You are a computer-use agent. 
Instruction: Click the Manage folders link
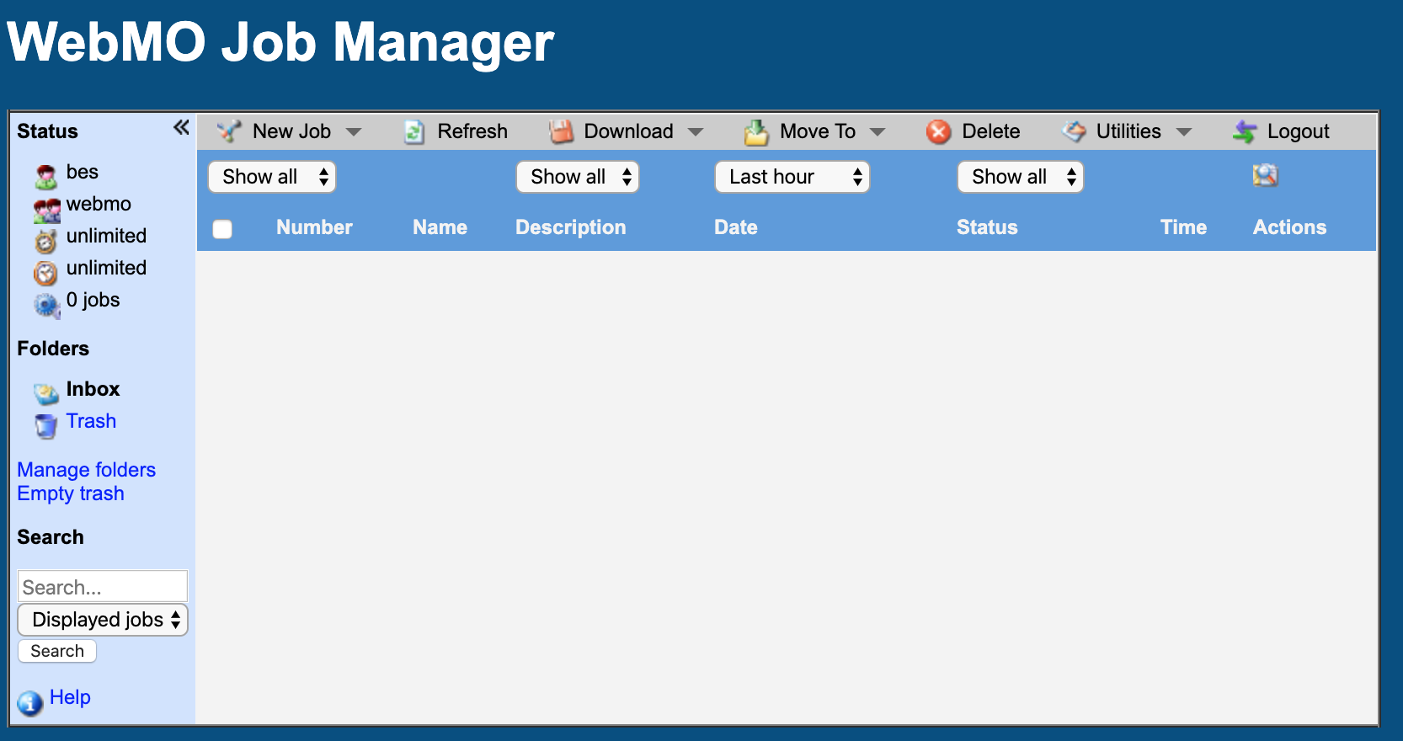pyautogui.click(x=87, y=470)
